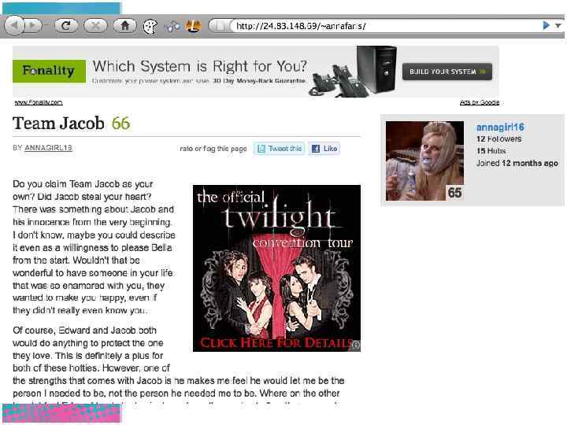
Task: Click the annagirl16 profile photo thumbnail
Action: pyautogui.click(x=424, y=161)
